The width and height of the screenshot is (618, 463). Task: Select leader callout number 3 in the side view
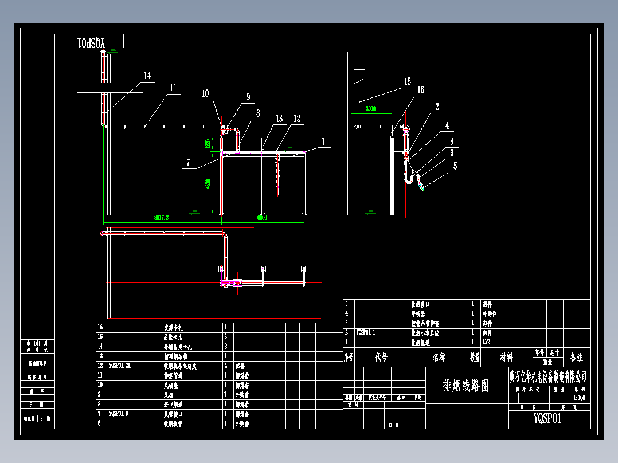coord(452,142)
